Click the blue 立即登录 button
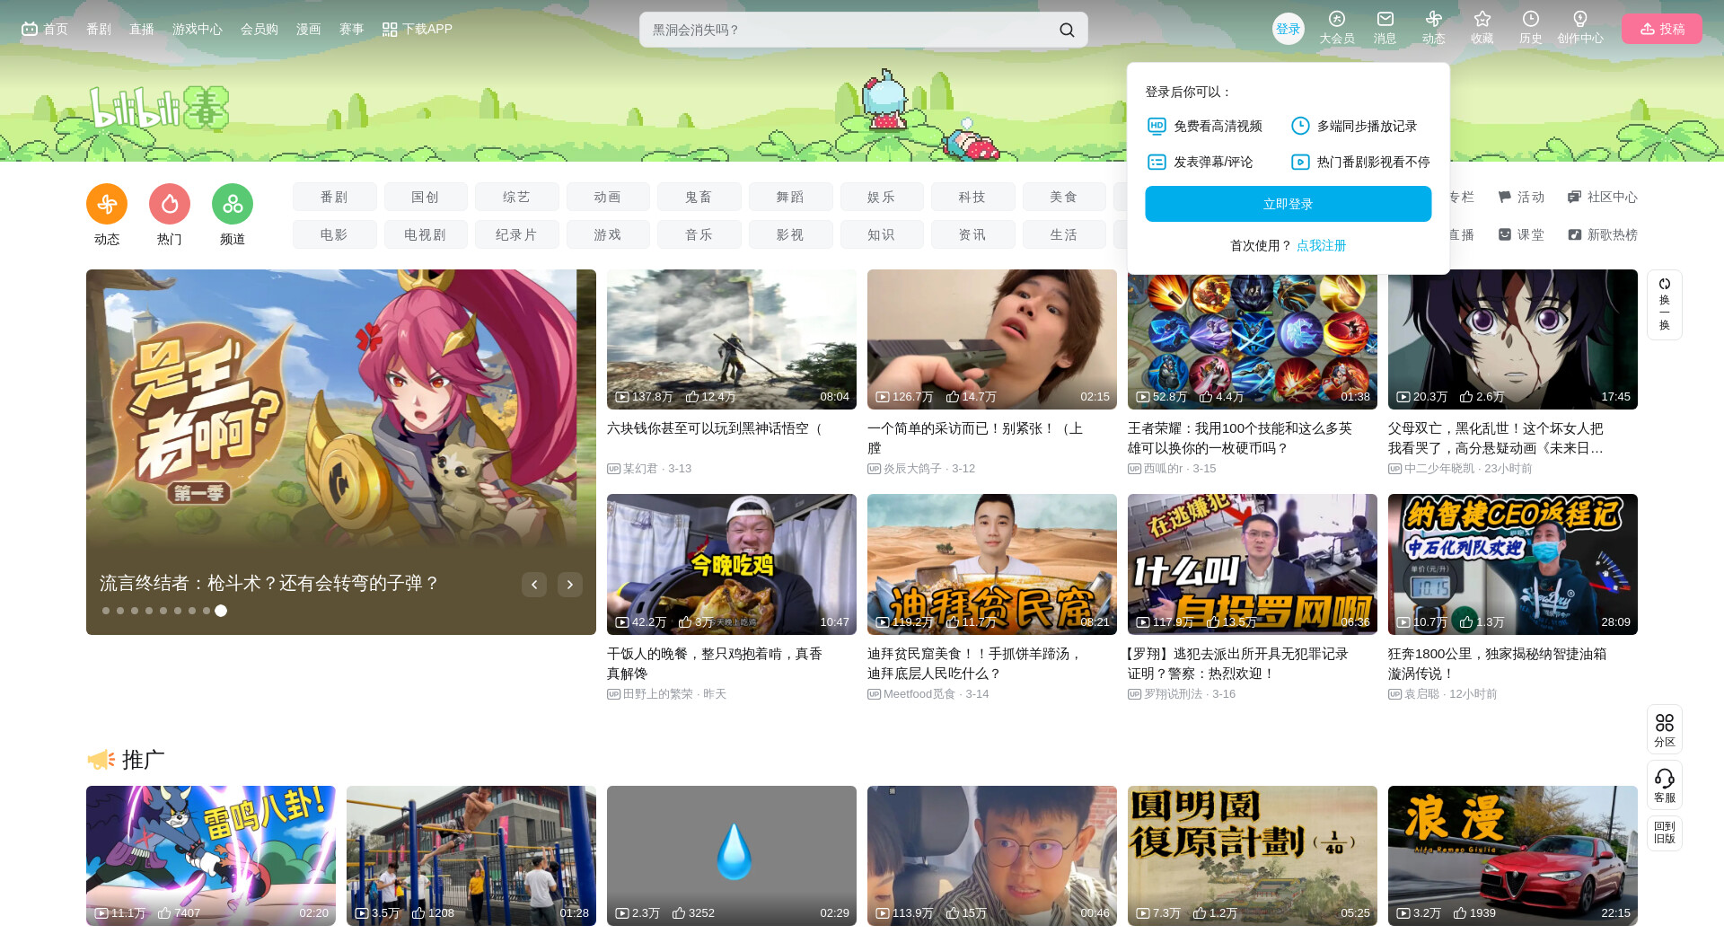Viewport: 1724px width, 934px height. point(1288,204)
